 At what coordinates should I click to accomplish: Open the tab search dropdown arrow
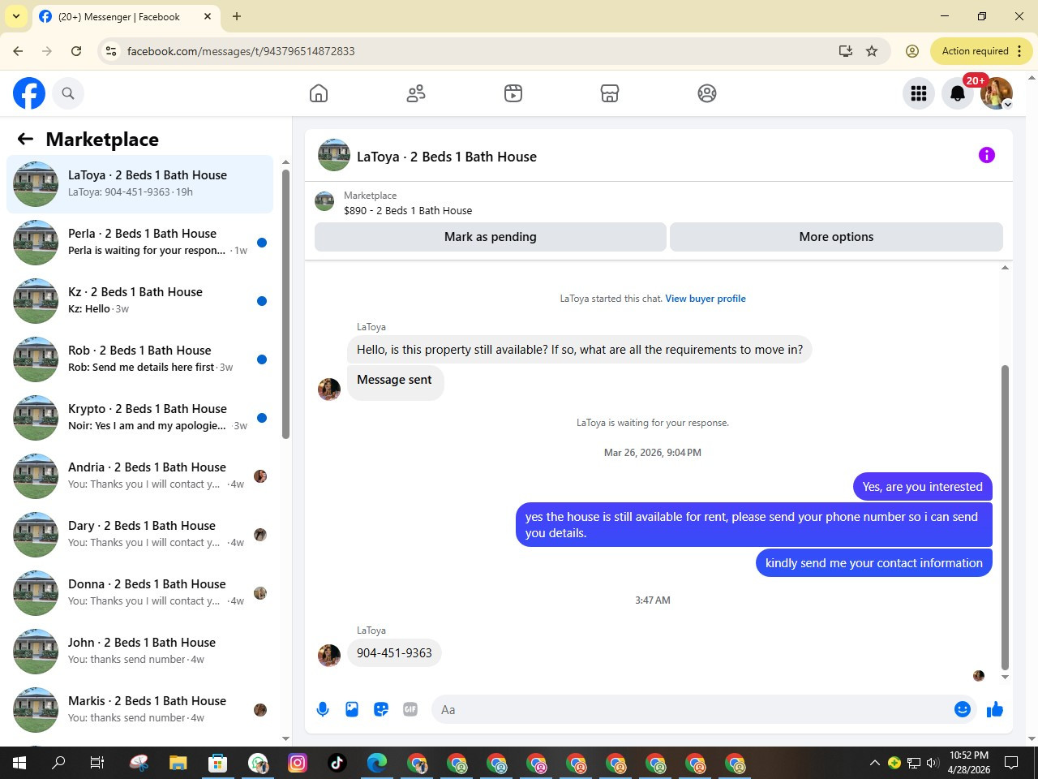[x=16, y=16]
